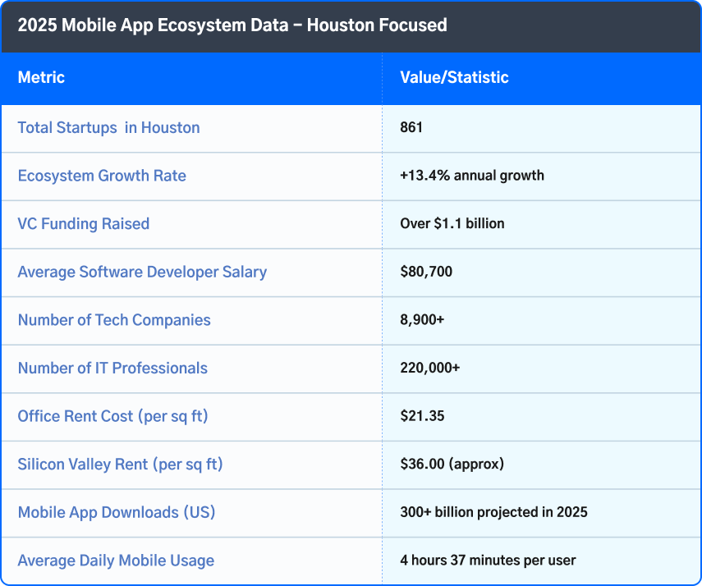Viewport: 702px width, 586px height.
Task: Select the Over $1.1 billion value
Action: [x=452, y=224]
